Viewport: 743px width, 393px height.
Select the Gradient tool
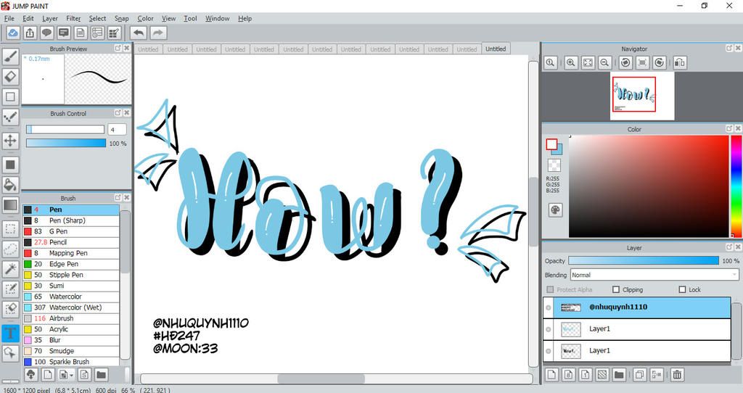[x=10, y=205]
